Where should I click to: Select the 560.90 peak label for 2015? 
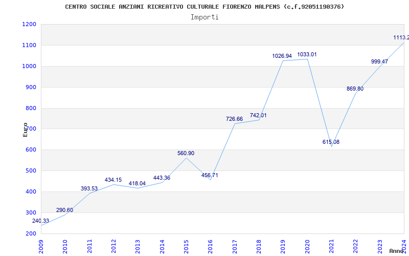186,153
